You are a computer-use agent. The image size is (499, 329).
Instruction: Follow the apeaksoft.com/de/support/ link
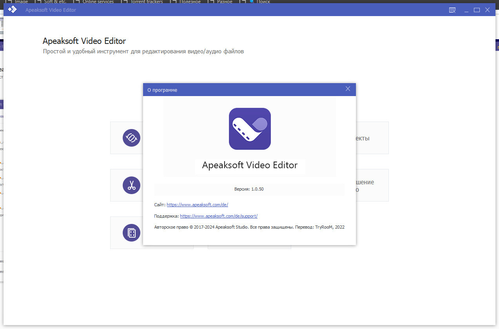tap(219, 216)
